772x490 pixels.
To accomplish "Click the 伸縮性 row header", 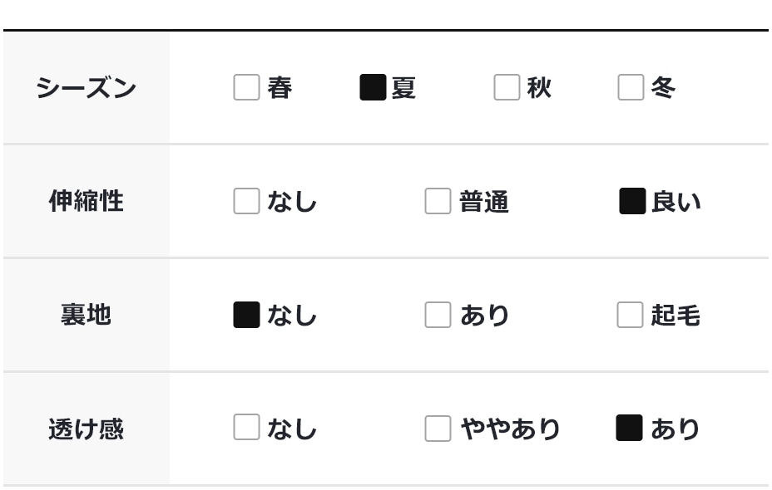I will (x=86, y=201).
